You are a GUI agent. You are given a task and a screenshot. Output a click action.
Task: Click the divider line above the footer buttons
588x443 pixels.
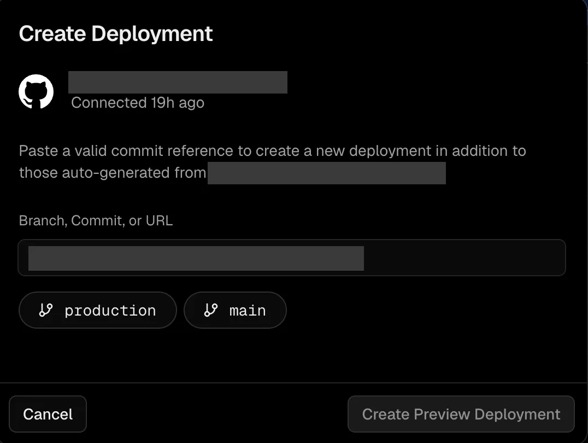pyautogui.click(x=294, y=382)
